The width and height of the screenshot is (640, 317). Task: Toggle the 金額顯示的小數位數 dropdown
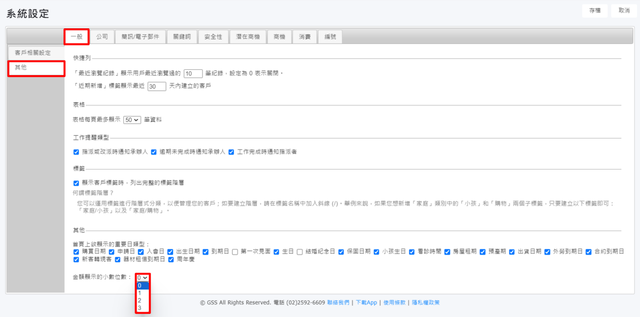[142, 278]
